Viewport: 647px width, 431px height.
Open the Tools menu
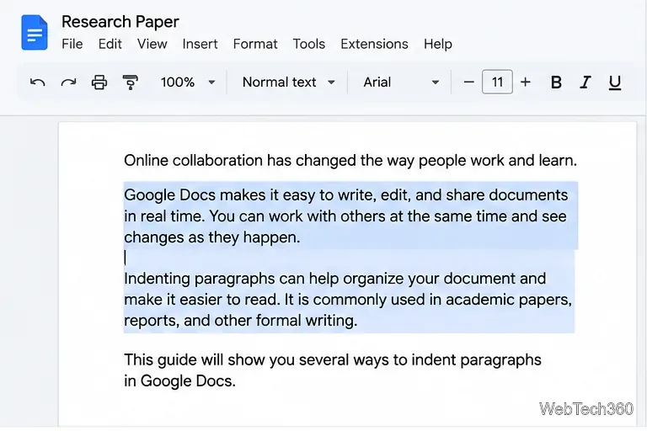309,44
